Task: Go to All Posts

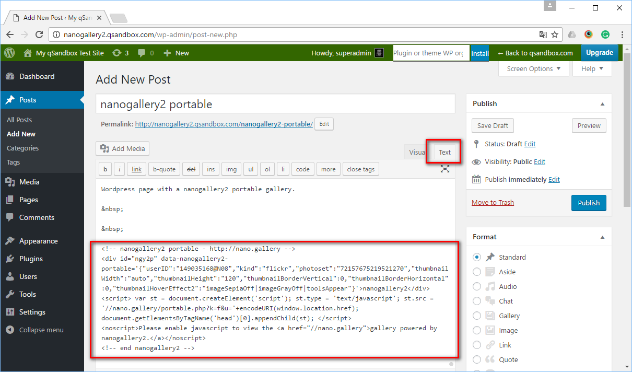Action: click(19, 120)
